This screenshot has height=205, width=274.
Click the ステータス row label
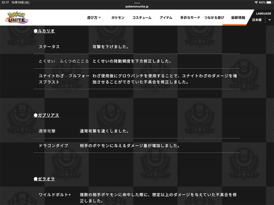tap(49, 47)
